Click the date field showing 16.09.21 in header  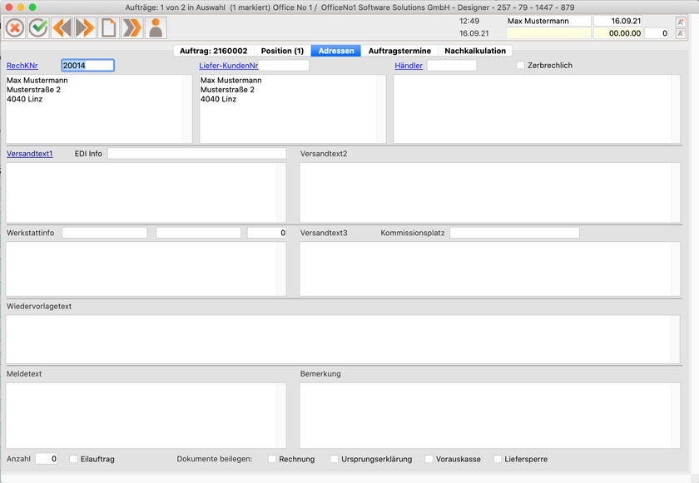(617, 21)
